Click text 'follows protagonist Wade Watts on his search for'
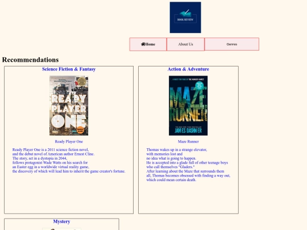307x230 pixels. (50, 162)
